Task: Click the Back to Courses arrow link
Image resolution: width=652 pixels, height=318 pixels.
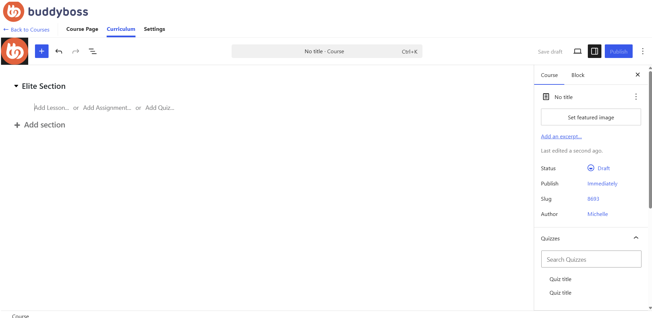Action: click(26, 29)
